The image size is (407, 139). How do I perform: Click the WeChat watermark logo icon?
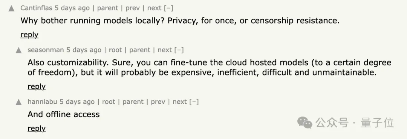305,122
